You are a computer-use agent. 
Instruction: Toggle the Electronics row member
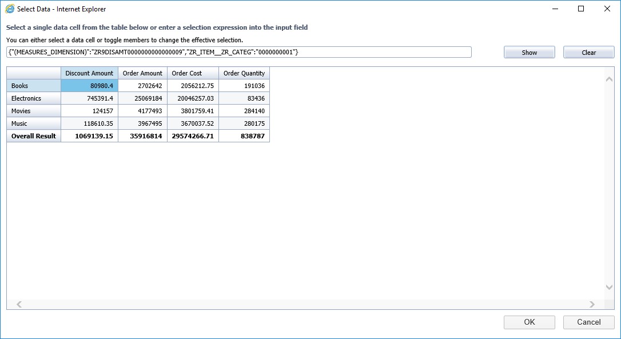click(x=34, y=98)
